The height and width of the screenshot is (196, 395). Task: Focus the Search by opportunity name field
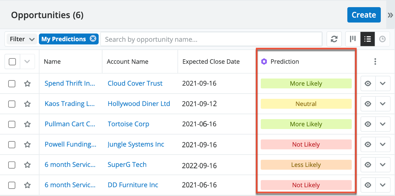[x=211, y=39]
